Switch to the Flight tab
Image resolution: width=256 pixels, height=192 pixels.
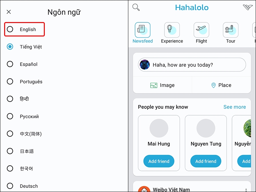click(201, 33)
